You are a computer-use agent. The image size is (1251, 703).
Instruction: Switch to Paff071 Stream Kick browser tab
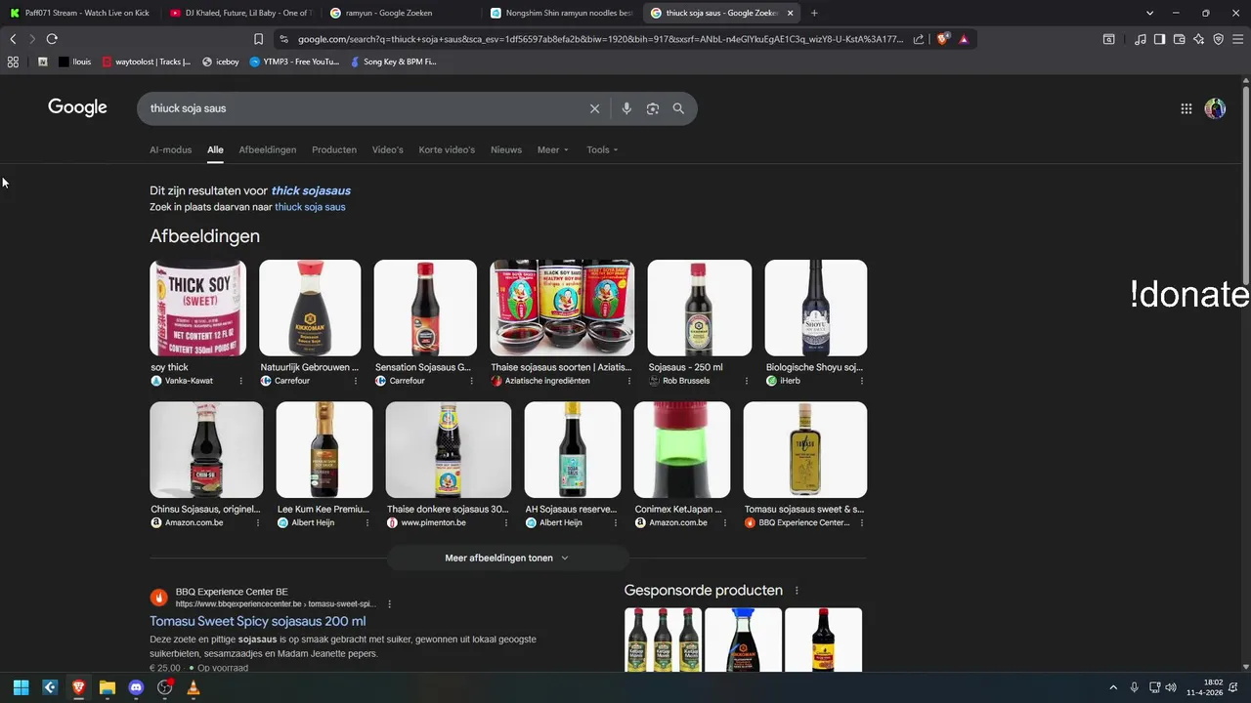(x=78, y=13)
